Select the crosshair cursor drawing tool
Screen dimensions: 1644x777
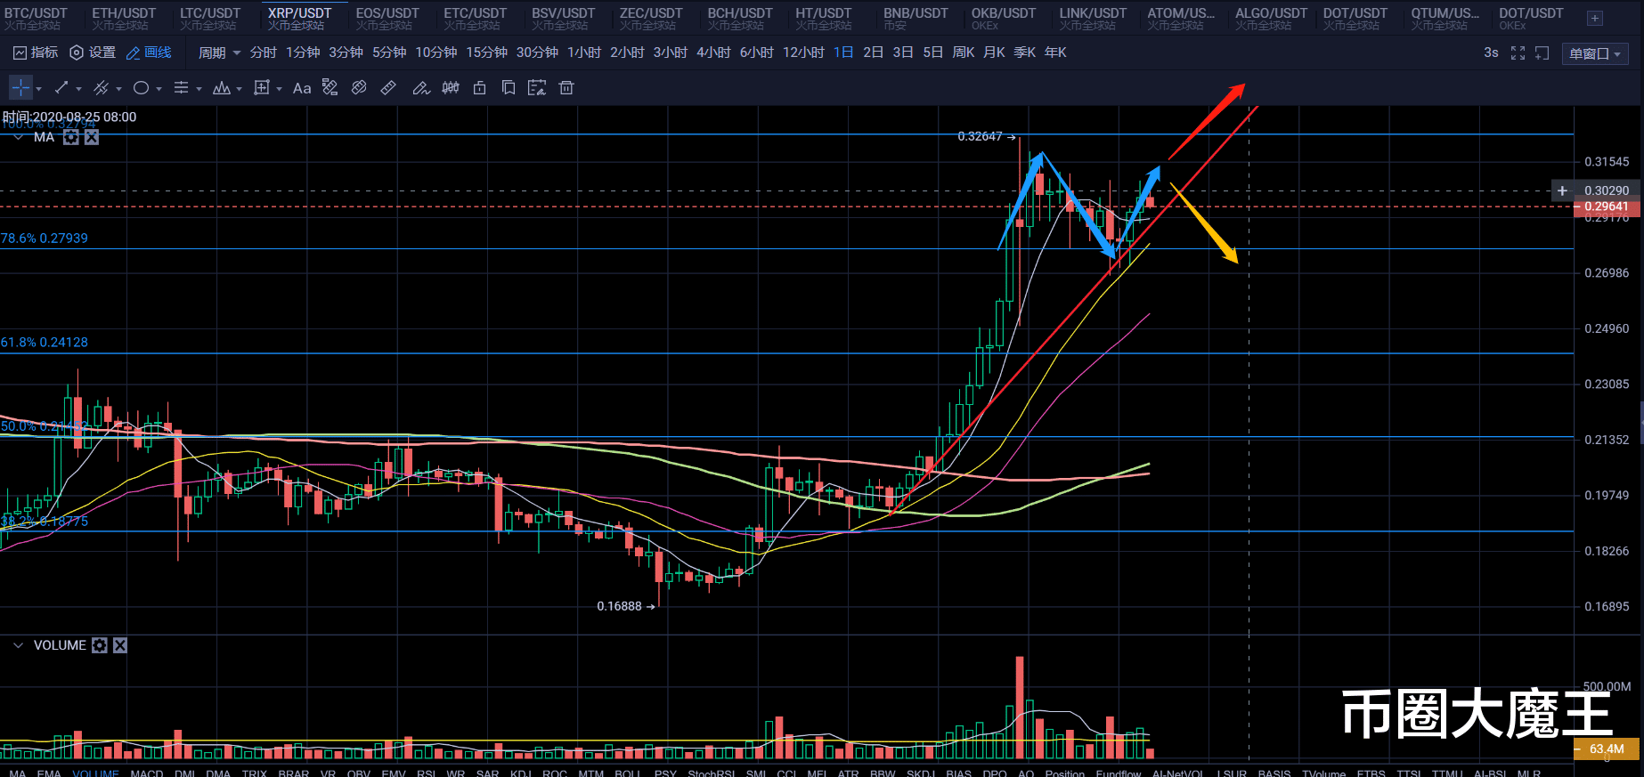[20, 88]
